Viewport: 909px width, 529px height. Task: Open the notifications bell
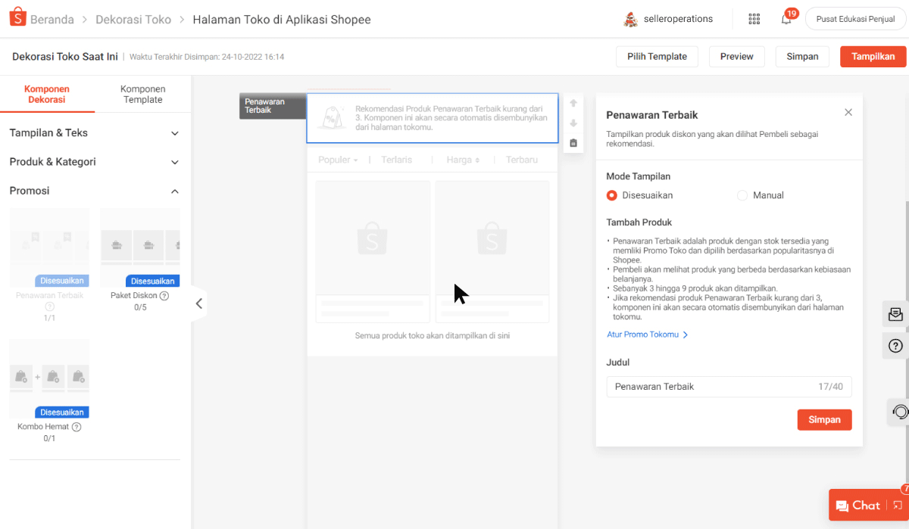[x=786, y=19]
